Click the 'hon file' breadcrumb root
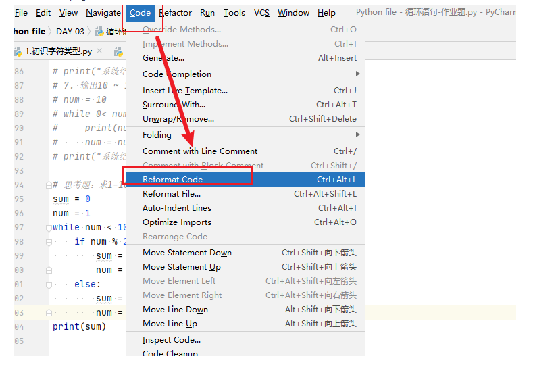 (30, 32)
